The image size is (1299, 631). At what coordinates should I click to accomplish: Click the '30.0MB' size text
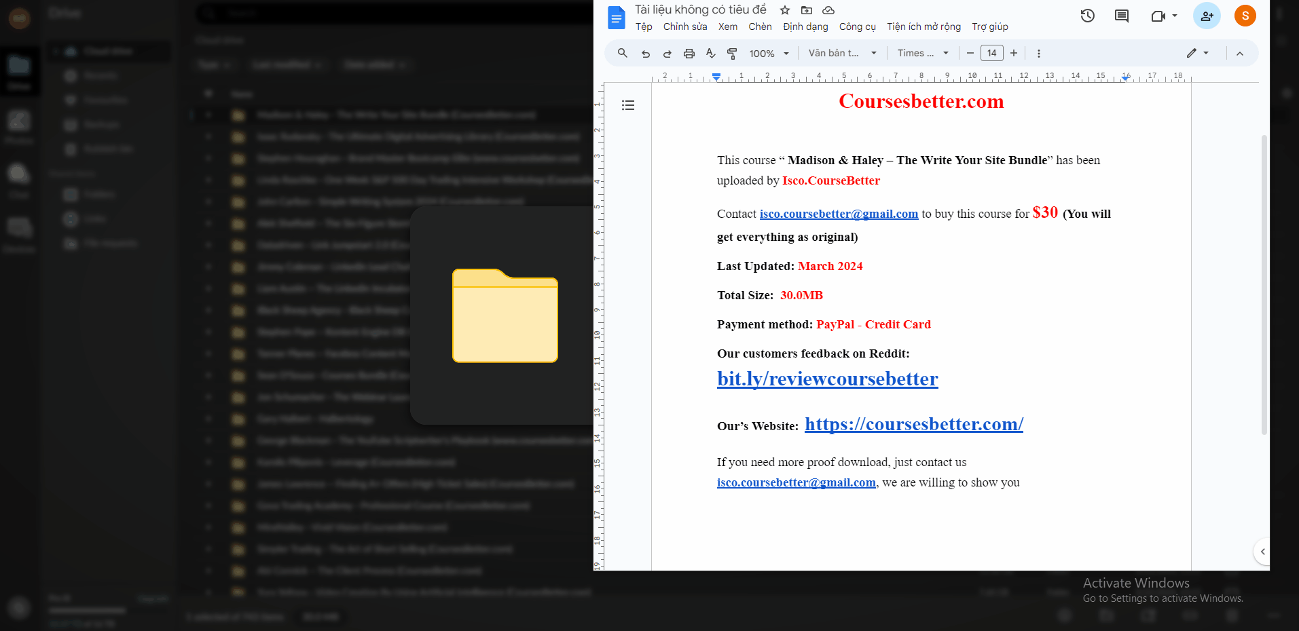click(801, 295)
